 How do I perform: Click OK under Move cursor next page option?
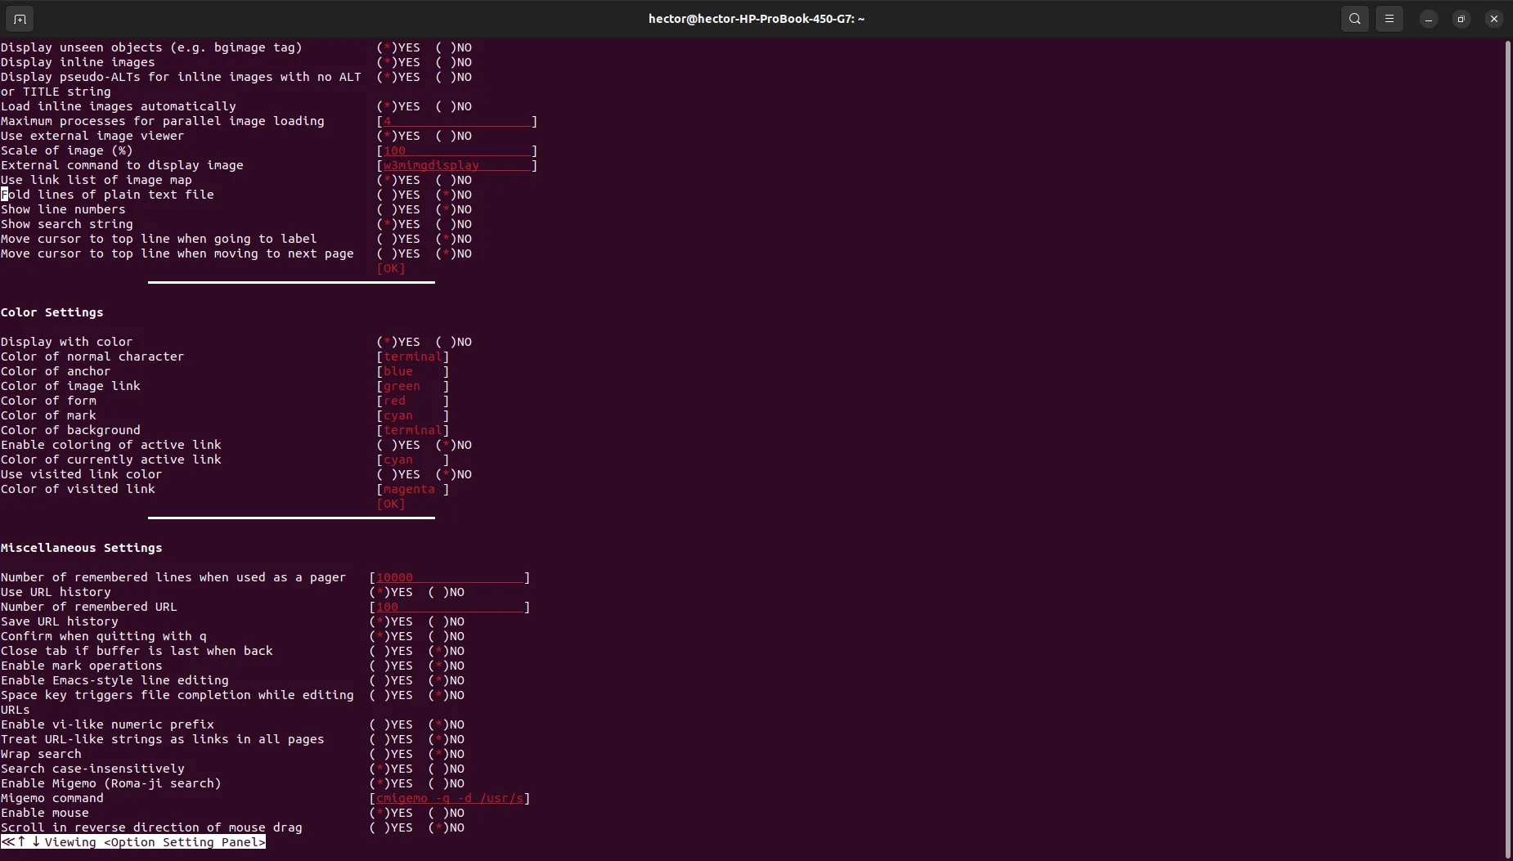click(391, 268)
